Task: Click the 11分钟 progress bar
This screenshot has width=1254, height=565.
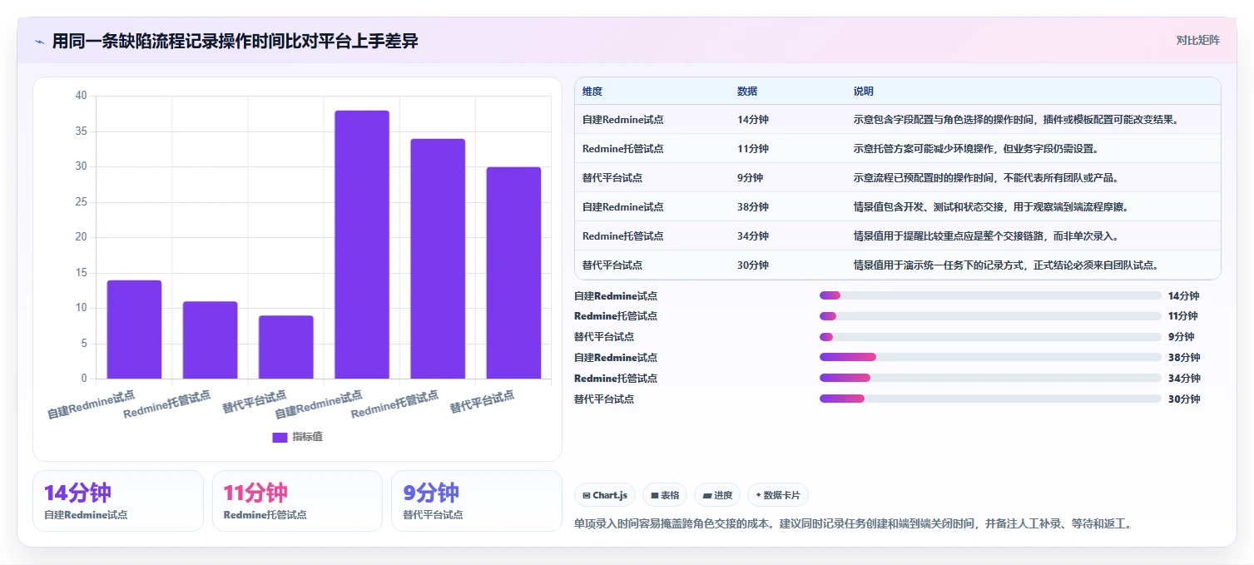Action: point(990,316)
